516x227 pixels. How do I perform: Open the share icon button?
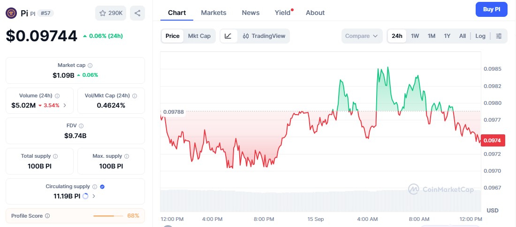pos(137,13)
